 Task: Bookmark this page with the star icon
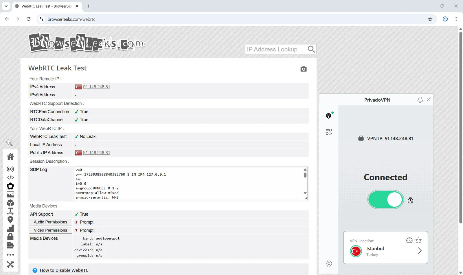click(430, 19)
